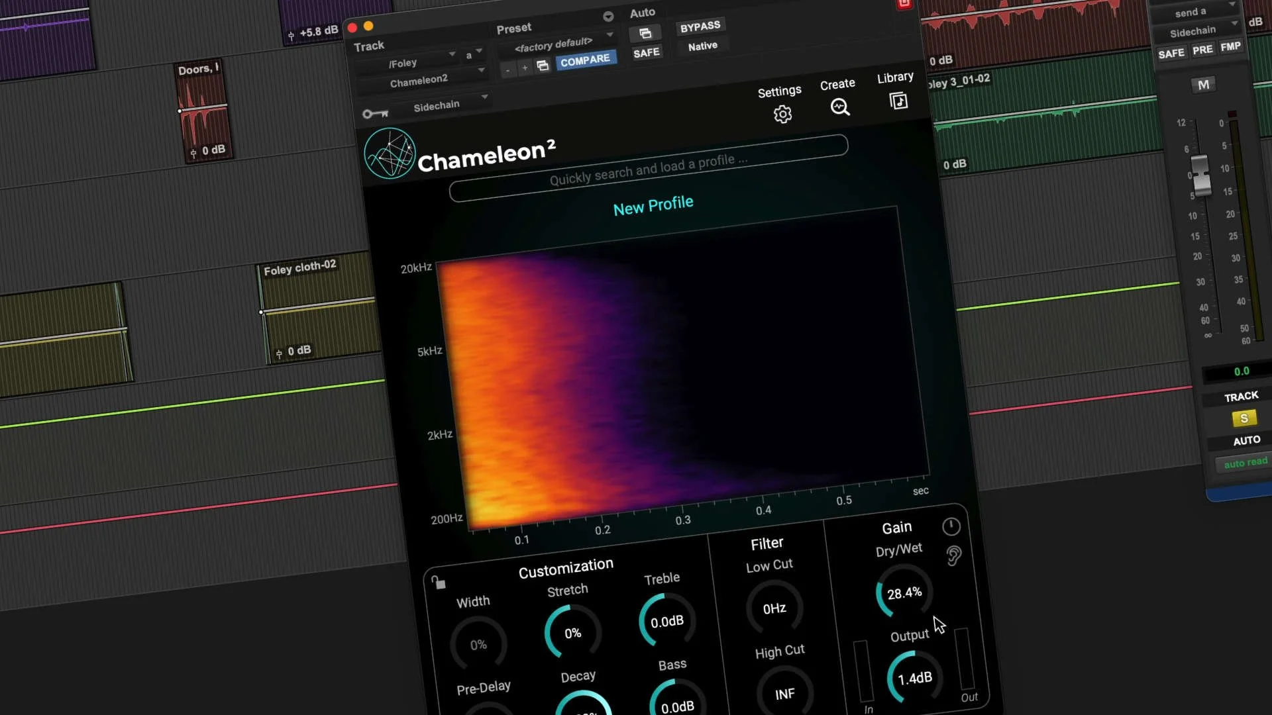This screenshot has width=1272, height=715.
Task: Select the Create profile magnifier icon
Action: pyautogui.click(x=839, y=107)
